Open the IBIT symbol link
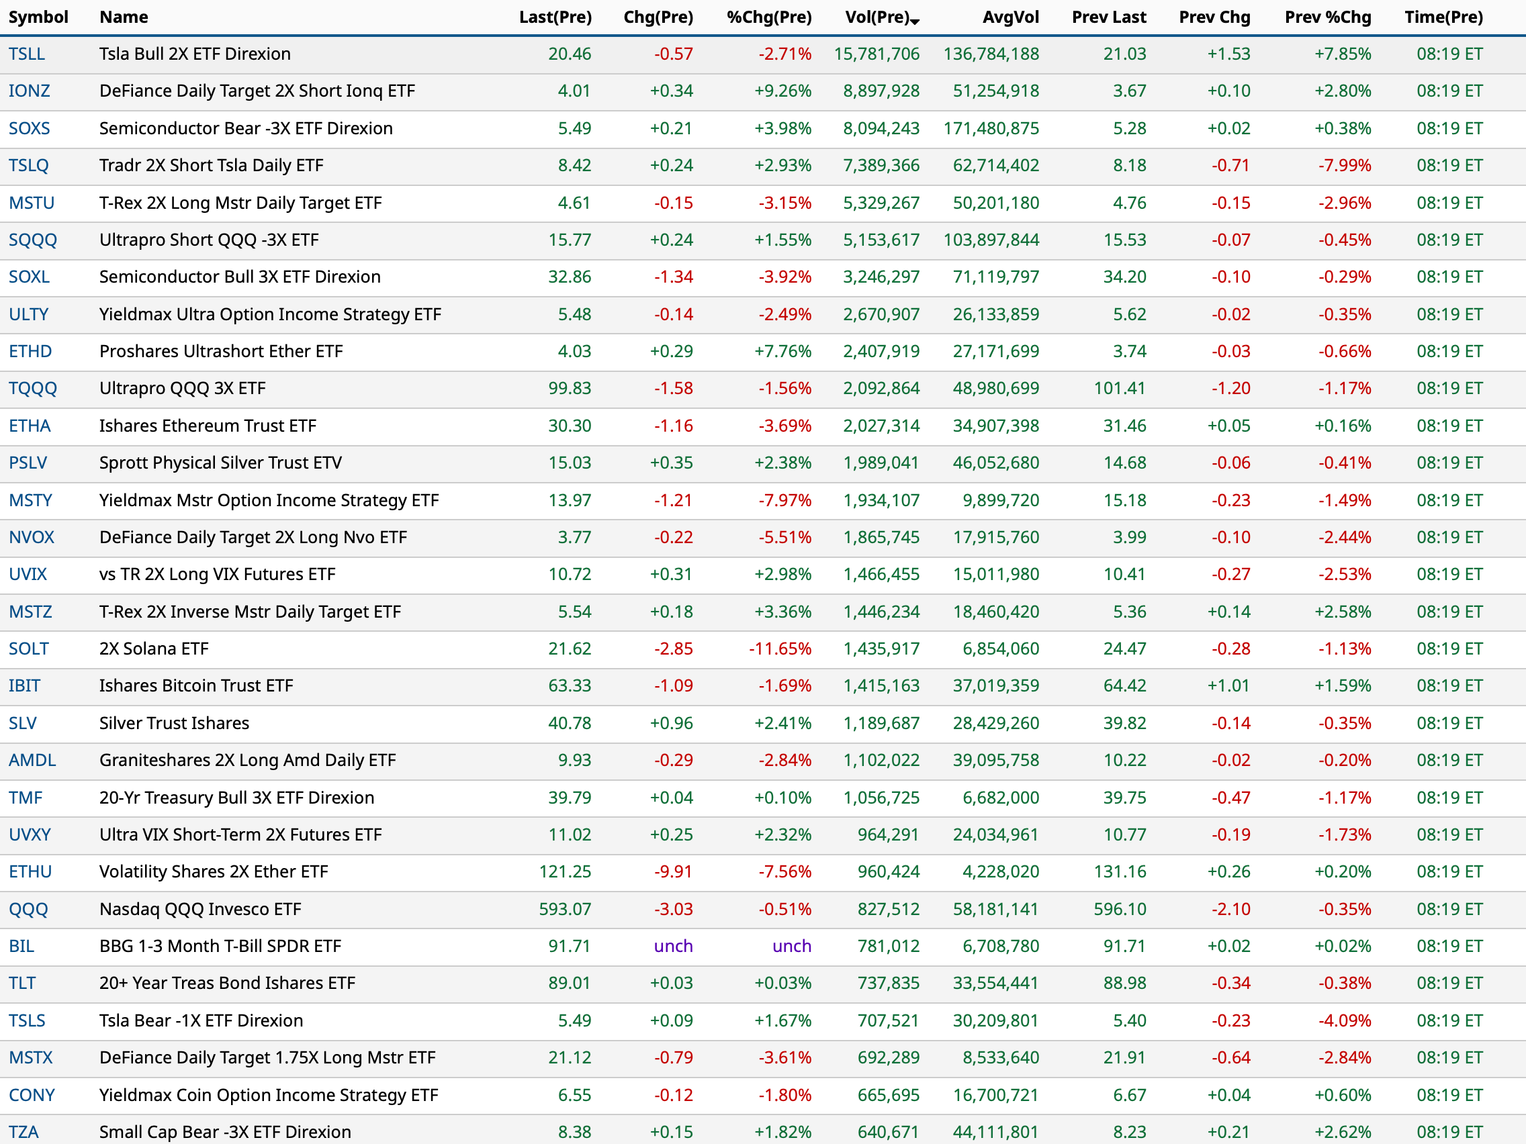 24,685
